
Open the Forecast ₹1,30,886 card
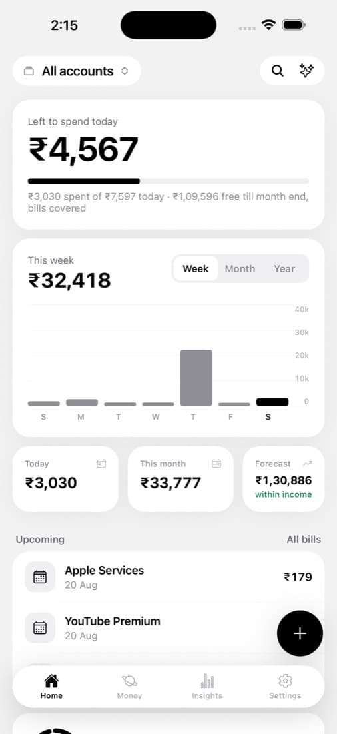pyautogui.click(x=284, y=479)
